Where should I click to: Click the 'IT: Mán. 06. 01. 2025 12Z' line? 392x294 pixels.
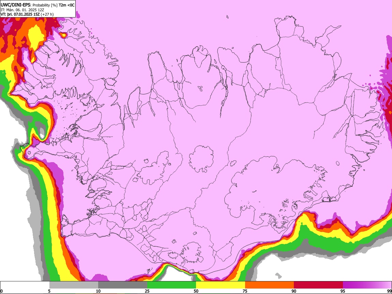tap(22, 10)
